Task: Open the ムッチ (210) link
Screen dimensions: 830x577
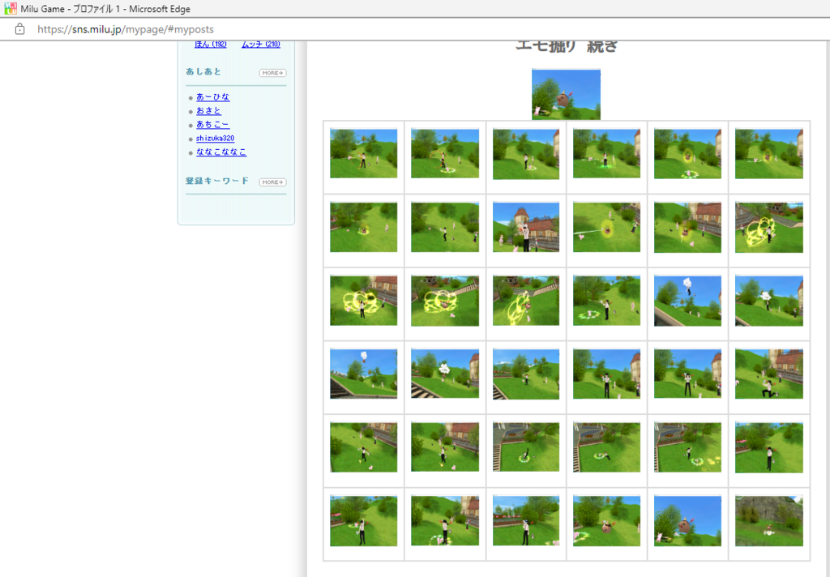Action: [x=261, y=45]
